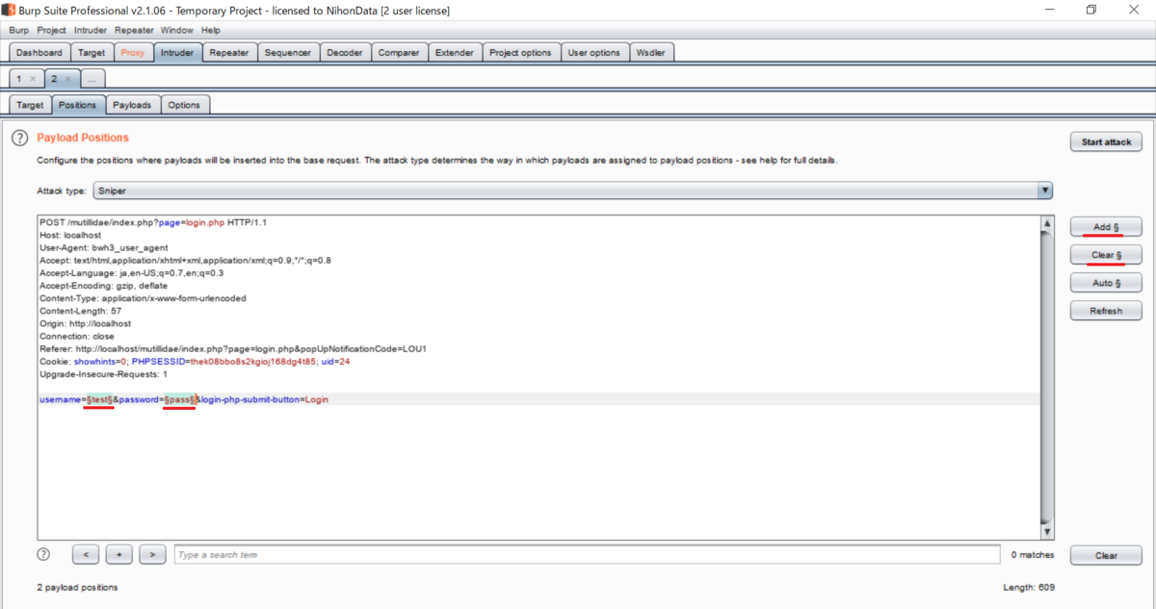1156x609 pixels.
Task: Close Intruder attack tab 2
Action: [67, 79]
